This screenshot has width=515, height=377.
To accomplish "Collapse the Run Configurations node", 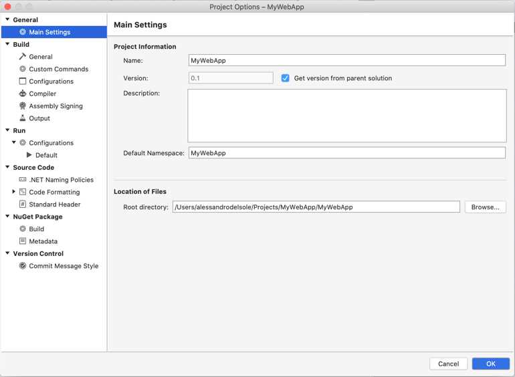I will coord(14,142).
